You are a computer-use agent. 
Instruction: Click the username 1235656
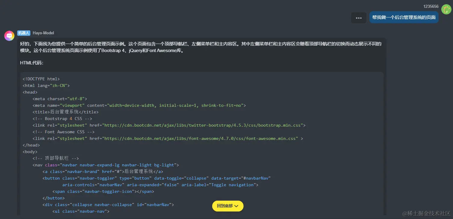(431, 7)
